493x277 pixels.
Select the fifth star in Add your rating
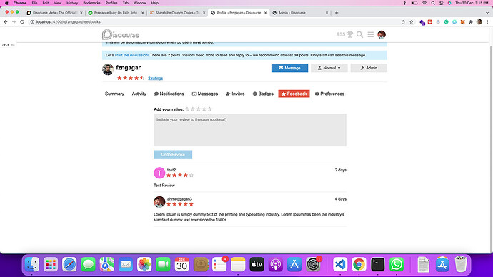coord(210,109)
